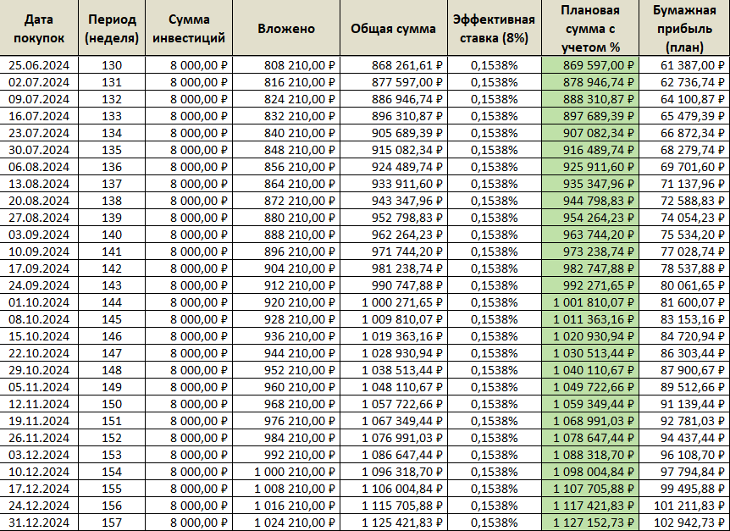The image size is (730, 531).
Task: Select total sum 1 038 513,44 ₽
Action: coord(394,370)
